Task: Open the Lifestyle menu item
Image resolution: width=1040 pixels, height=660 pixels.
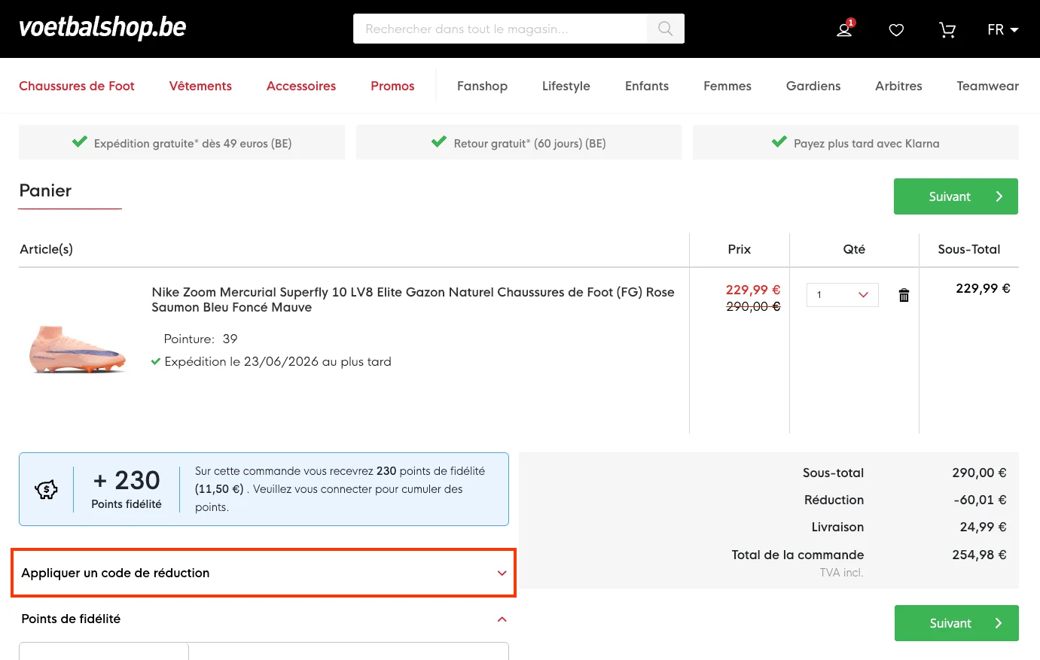Action: pos(566,86)
